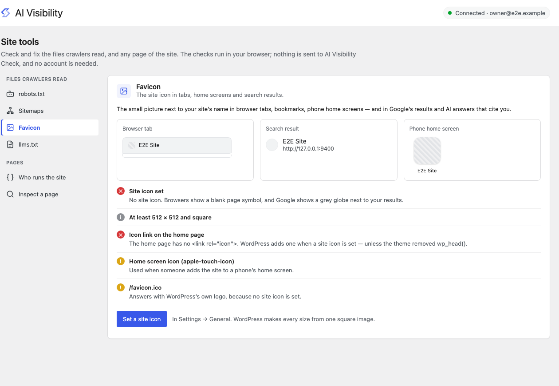Click the yellow warning icon beside /favicon.ico
The height and width of the screenshot is (386, 559).
[121, 287]
